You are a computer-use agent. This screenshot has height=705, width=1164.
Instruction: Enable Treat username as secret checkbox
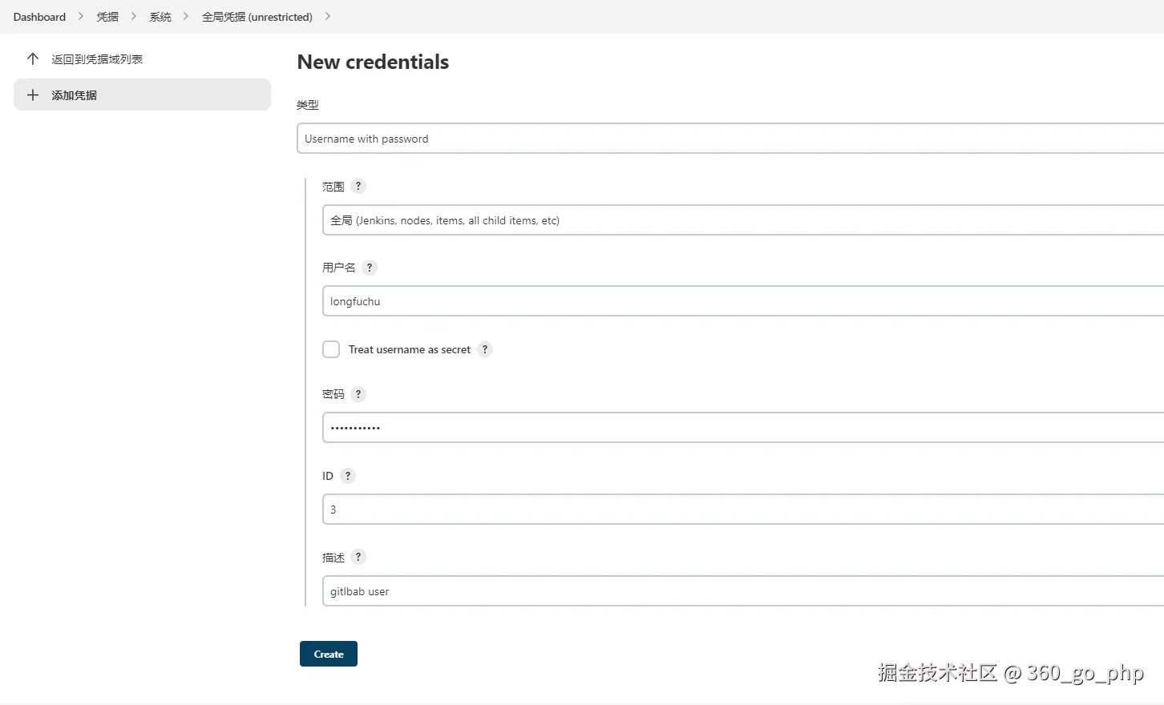pos(331,349)
